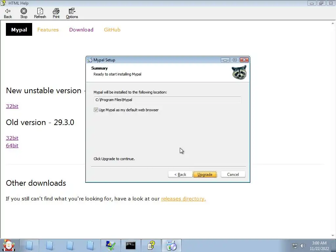Open the releases directory link

pyautogui.click(x=183, y=199)
